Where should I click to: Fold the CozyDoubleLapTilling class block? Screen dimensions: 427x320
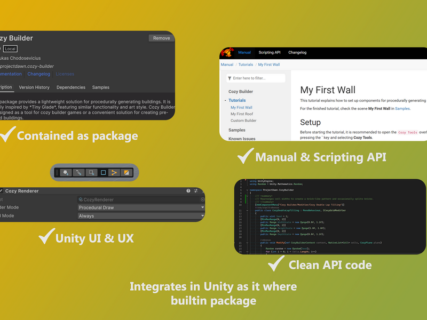tap(247, 210)
